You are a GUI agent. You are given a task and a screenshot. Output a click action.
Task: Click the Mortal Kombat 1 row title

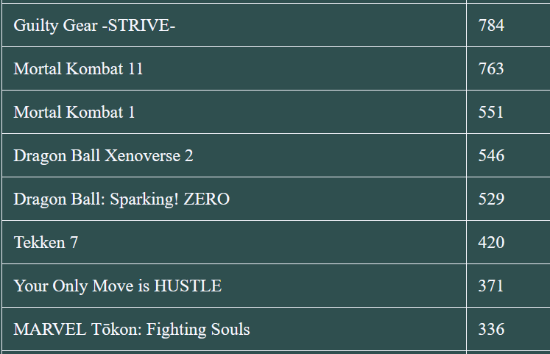coord(74,112)
